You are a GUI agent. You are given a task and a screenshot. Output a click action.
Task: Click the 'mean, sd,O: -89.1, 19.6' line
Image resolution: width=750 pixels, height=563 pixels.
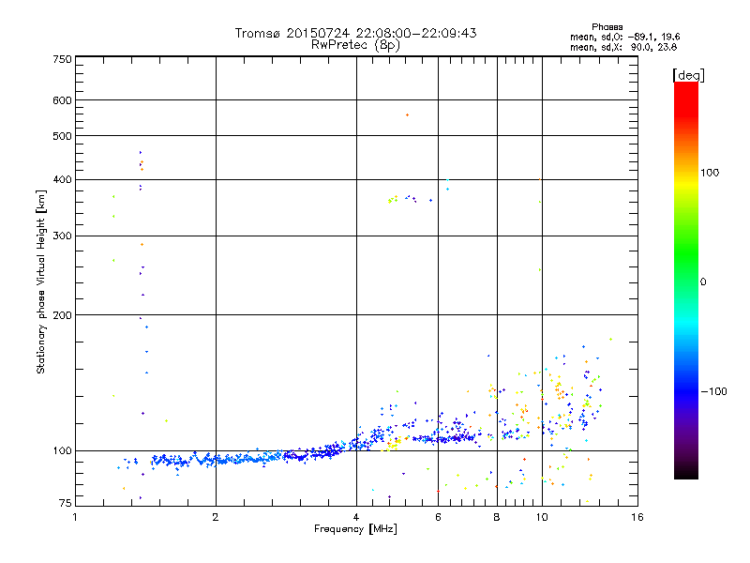[x=624, y=37]
